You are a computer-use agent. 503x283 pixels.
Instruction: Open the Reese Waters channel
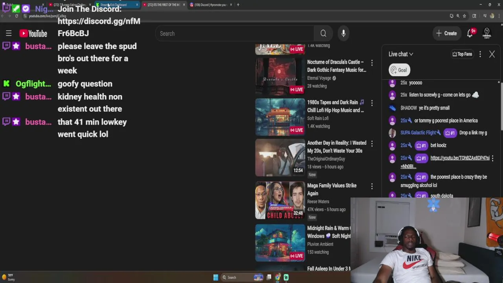tap(318, 202)
